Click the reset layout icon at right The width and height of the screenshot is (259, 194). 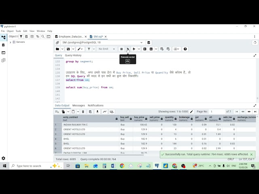point(255,42)
